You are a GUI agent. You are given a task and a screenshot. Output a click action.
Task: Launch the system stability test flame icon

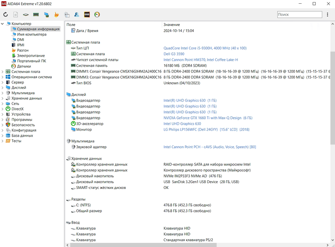coord(56,14)
